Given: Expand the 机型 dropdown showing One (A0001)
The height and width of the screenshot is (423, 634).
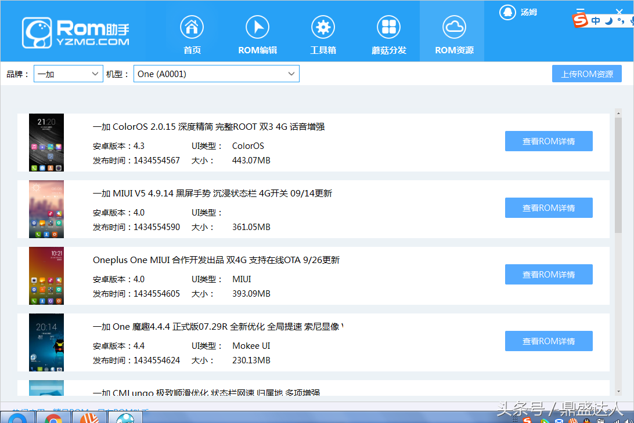Looking at the screenshot, I should (x=216, y=74).
